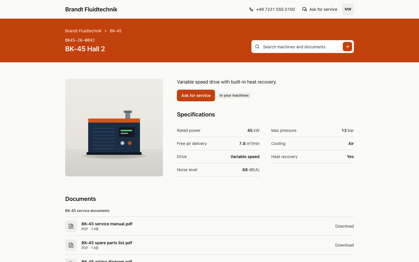The height and width of the screenshot is (262, 419).
Task: Go to Brandt Fluidtechnik breadcrumb
Action: click(x=83, y=31)
